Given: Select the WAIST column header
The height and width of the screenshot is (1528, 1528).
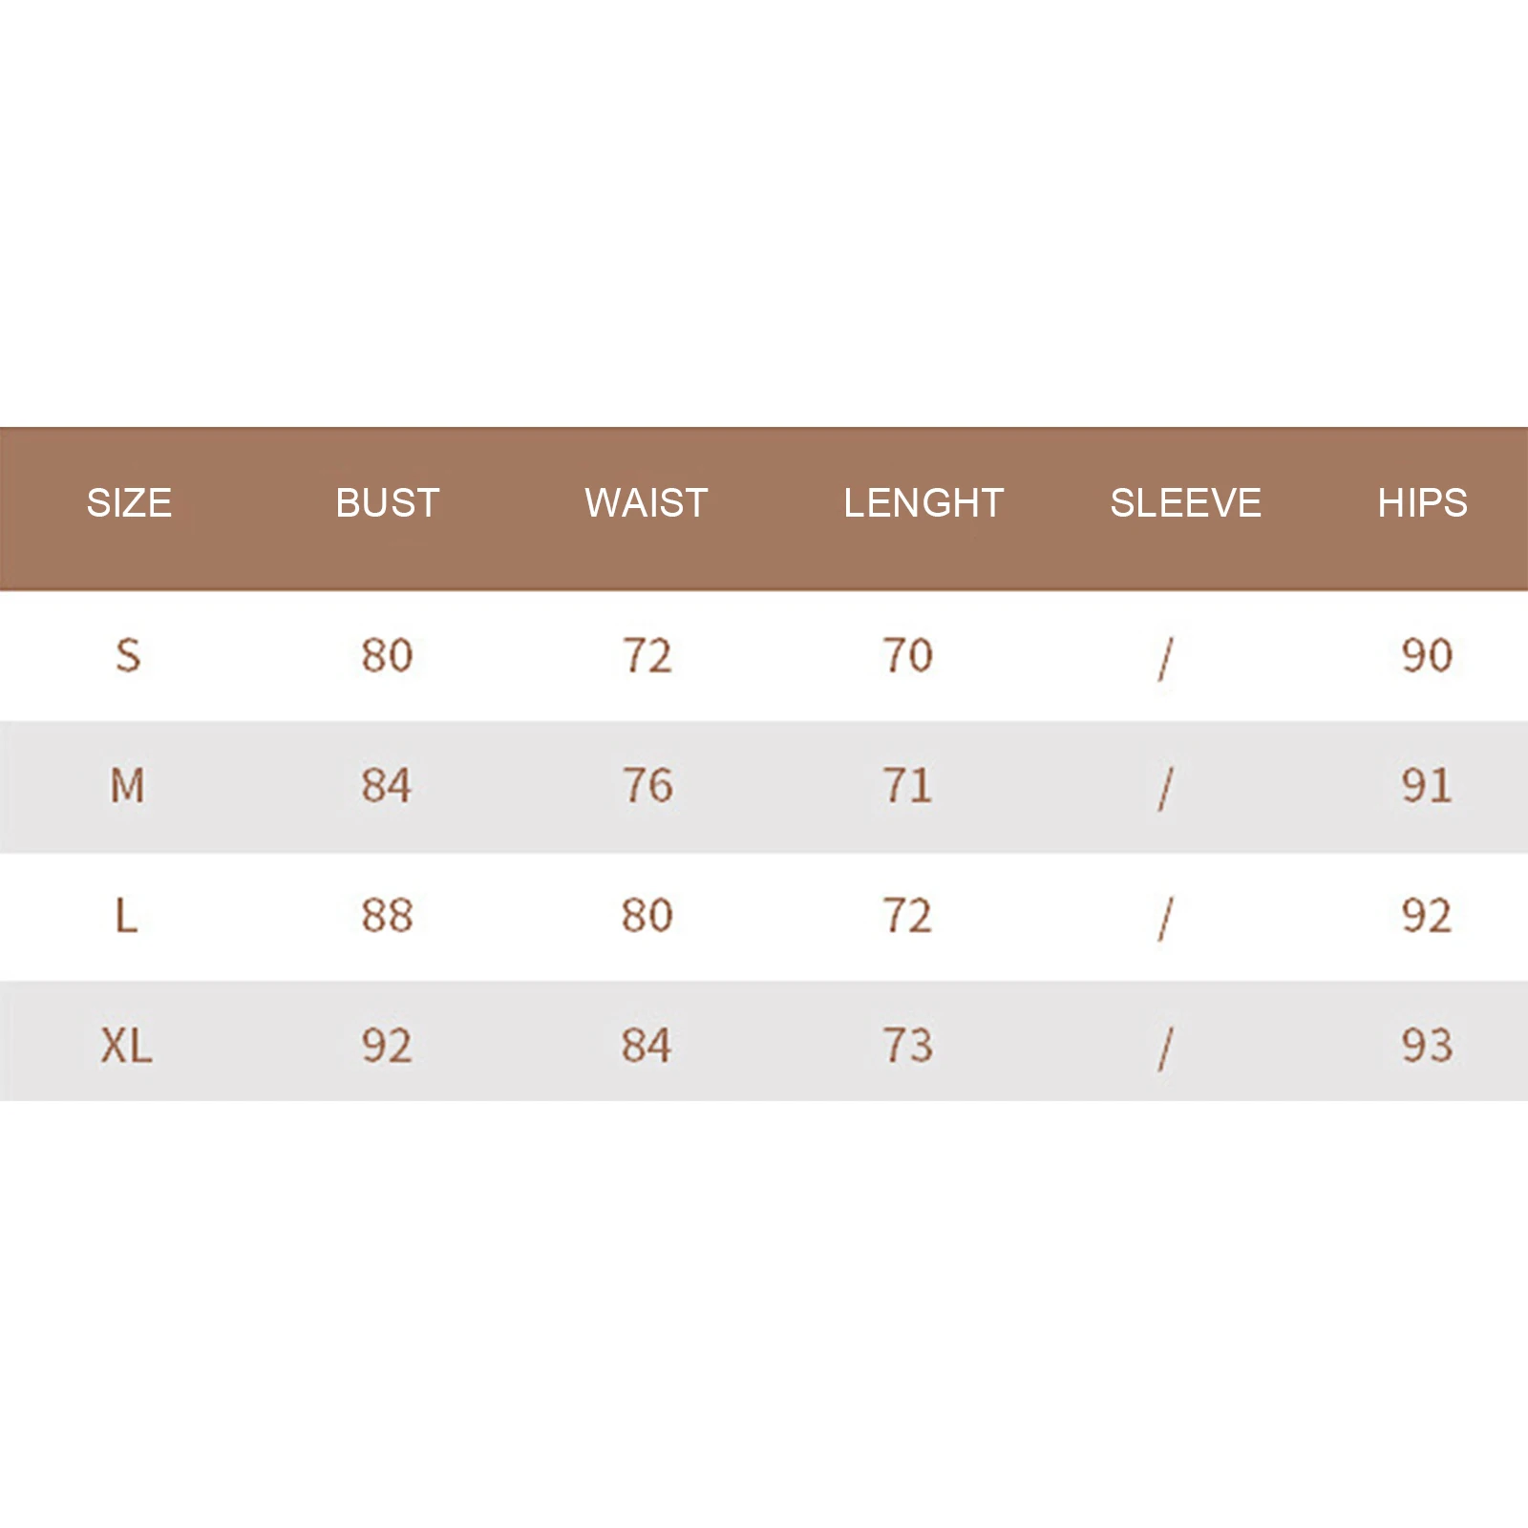Looking at the screenshot, I should click(647, 503).
